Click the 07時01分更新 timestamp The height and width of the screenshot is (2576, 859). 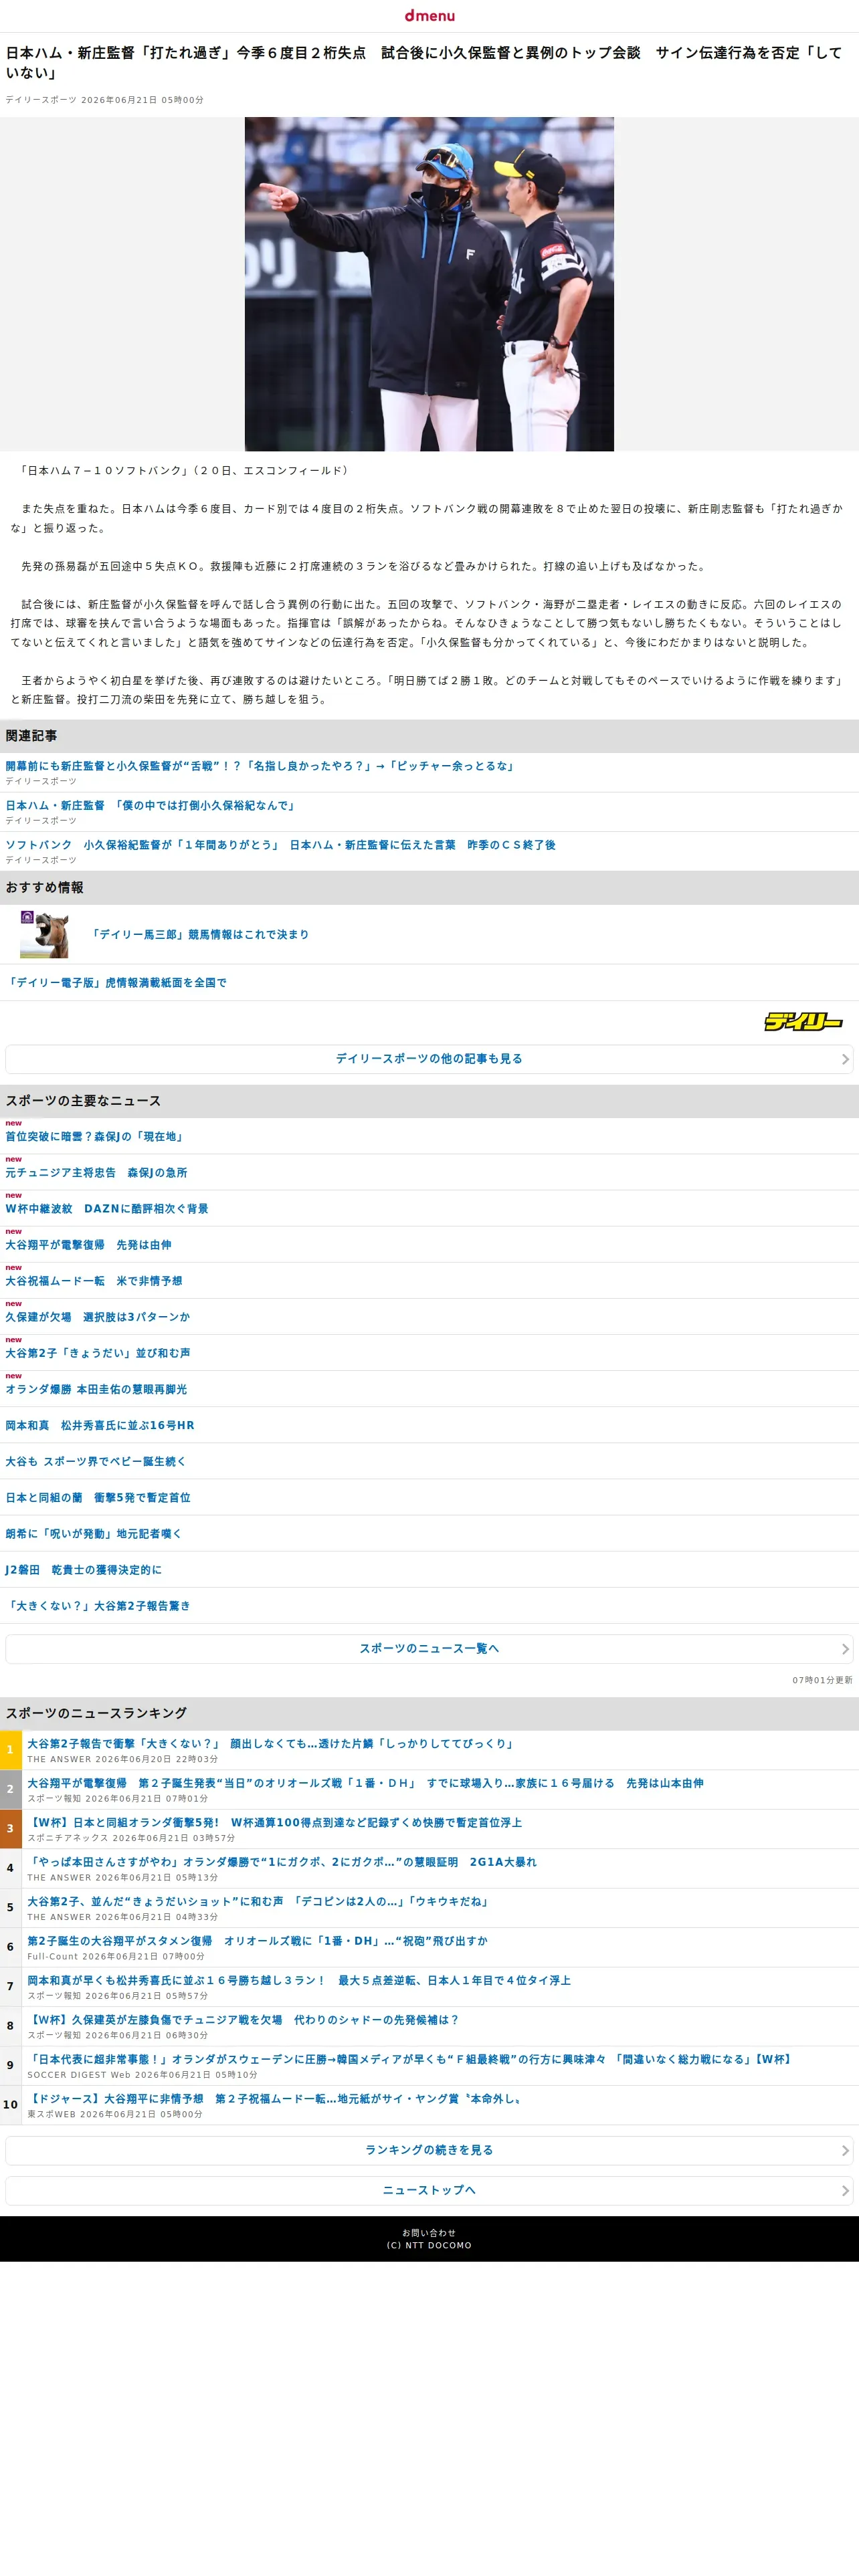[x=822, y=1680]
